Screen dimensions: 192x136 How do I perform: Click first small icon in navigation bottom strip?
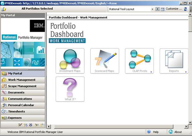click(x=20, y=125)
